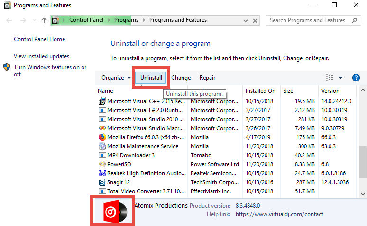This screenshot has width=367, height=226.
Task: Select Total Video Converter 3.71 row
Action: point(226,191)
